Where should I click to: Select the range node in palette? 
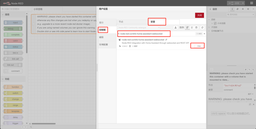pos(13,105)
